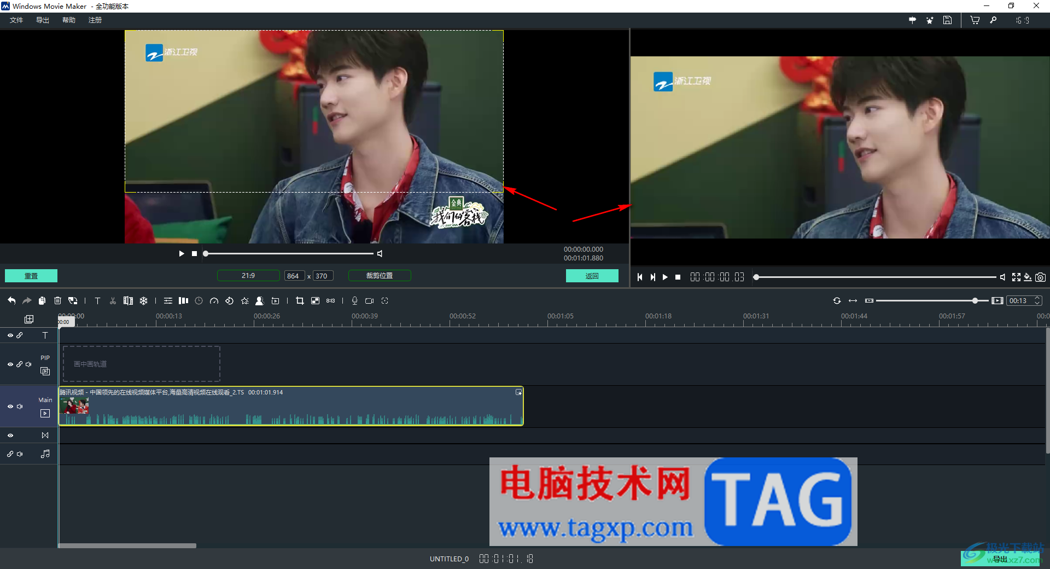Adjust the timeline zoom slider handle

tap(975, 301)
